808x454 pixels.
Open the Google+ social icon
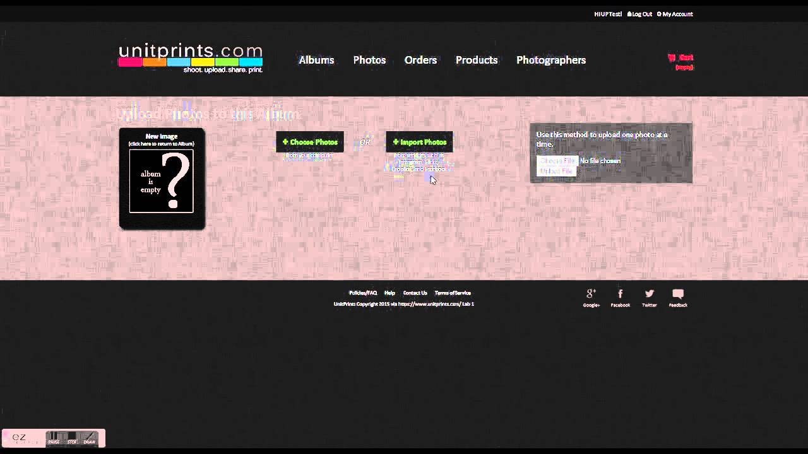[x=591, y=294]
